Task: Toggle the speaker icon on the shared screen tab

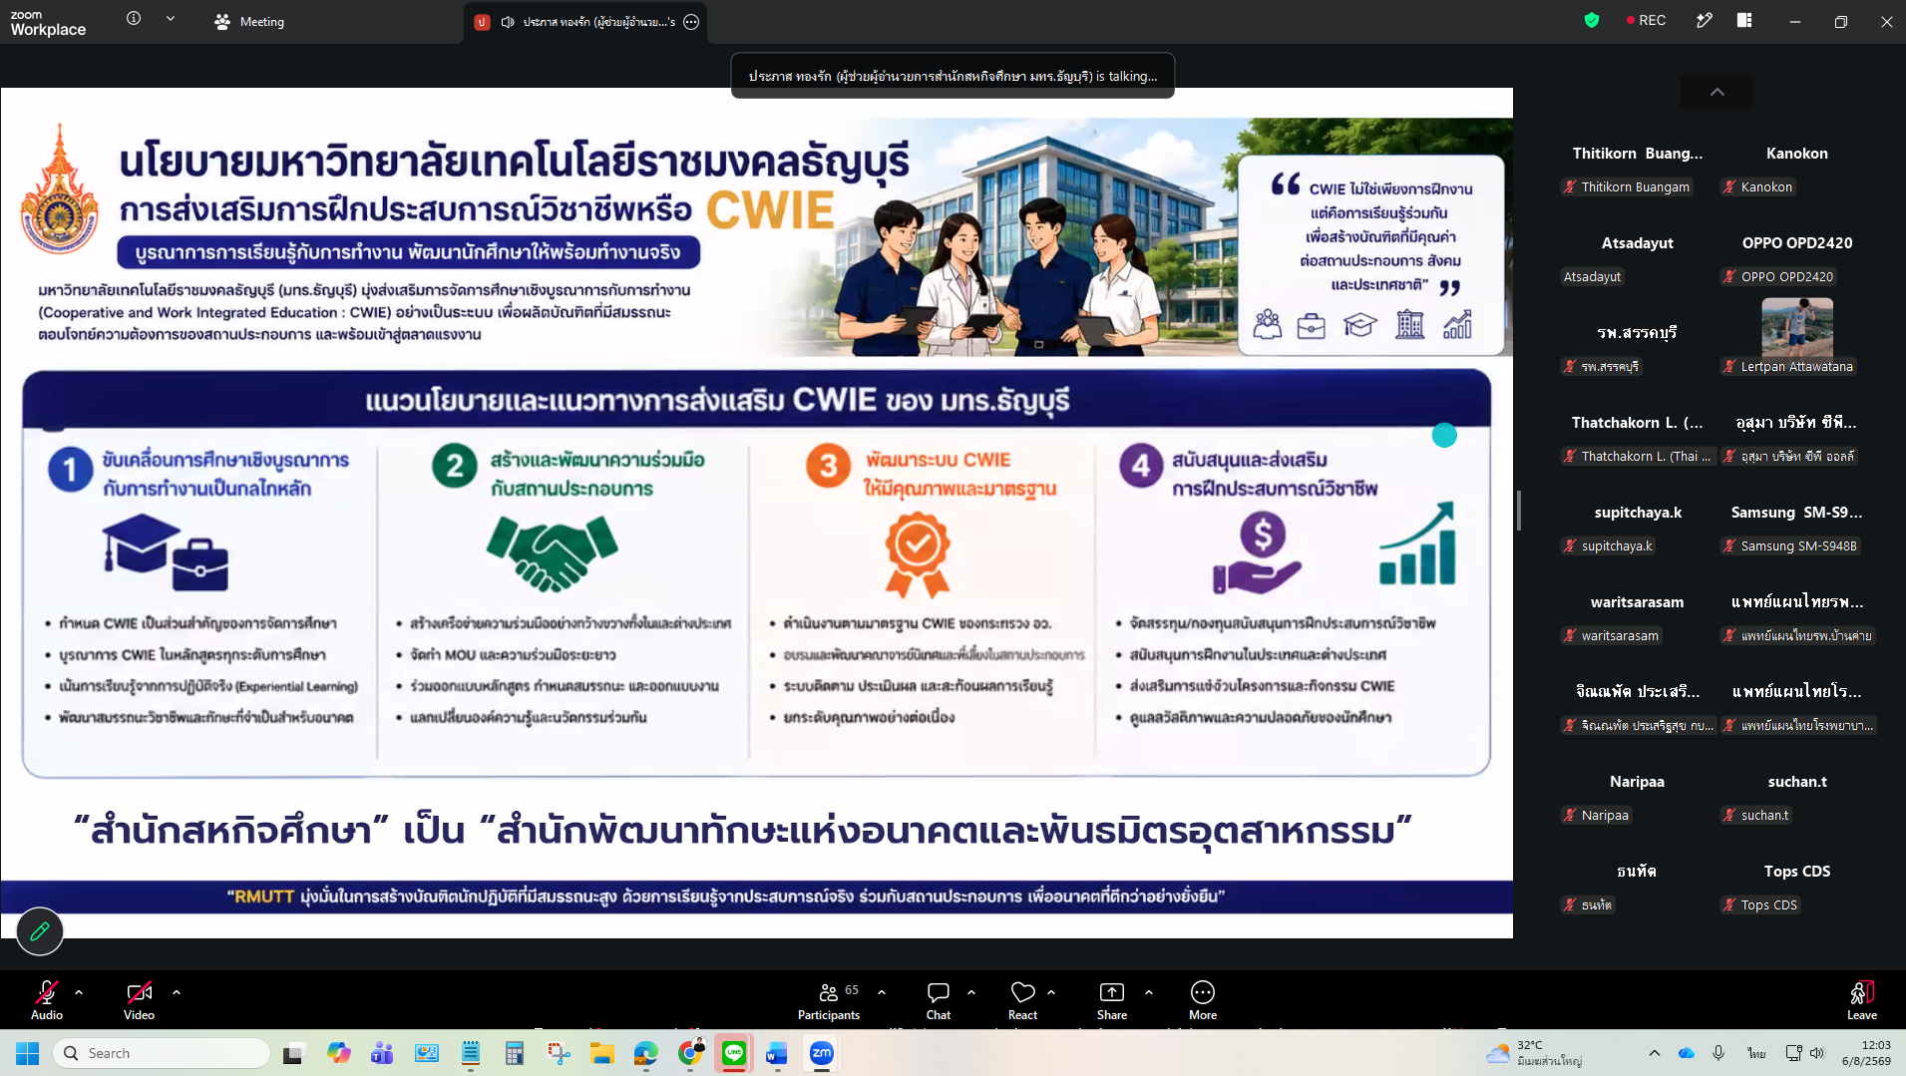Action: coord(508,22)
